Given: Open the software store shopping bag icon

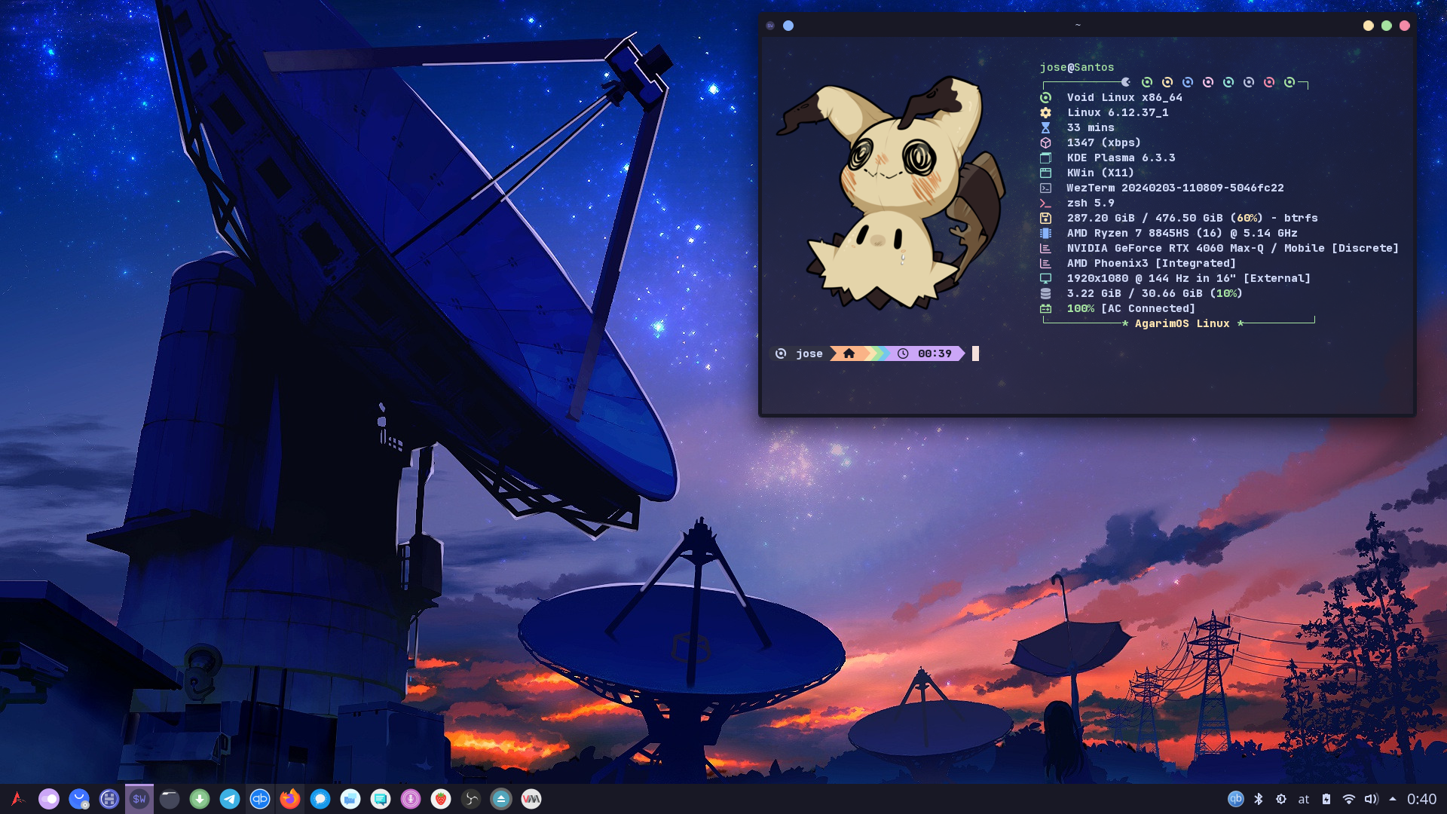Looking at the screenshot, I should click(x=79, y=799).
